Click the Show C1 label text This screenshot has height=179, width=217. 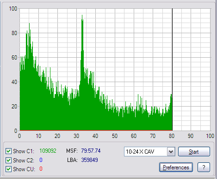pos(24,151)
